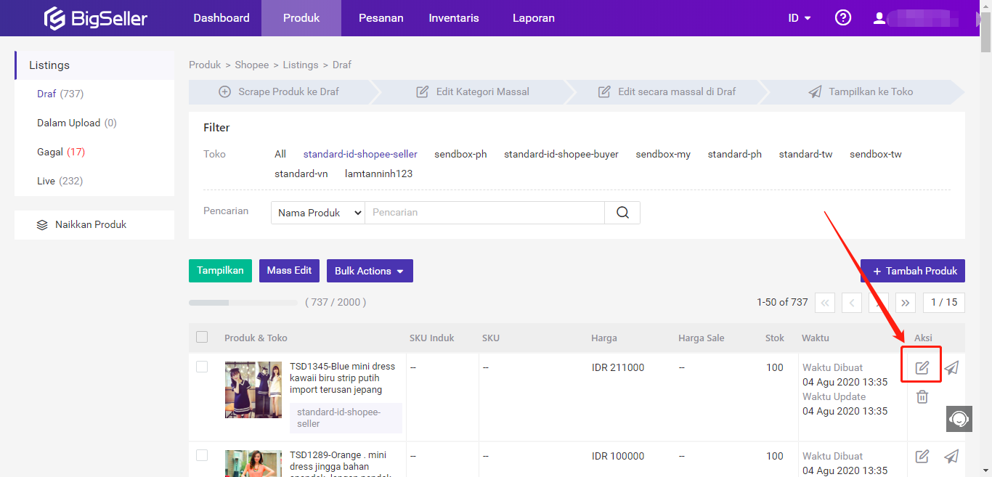This screenshot has width=992, height=477.
Task: Check the box for TSD1345 product row
Action: point(202,367)
